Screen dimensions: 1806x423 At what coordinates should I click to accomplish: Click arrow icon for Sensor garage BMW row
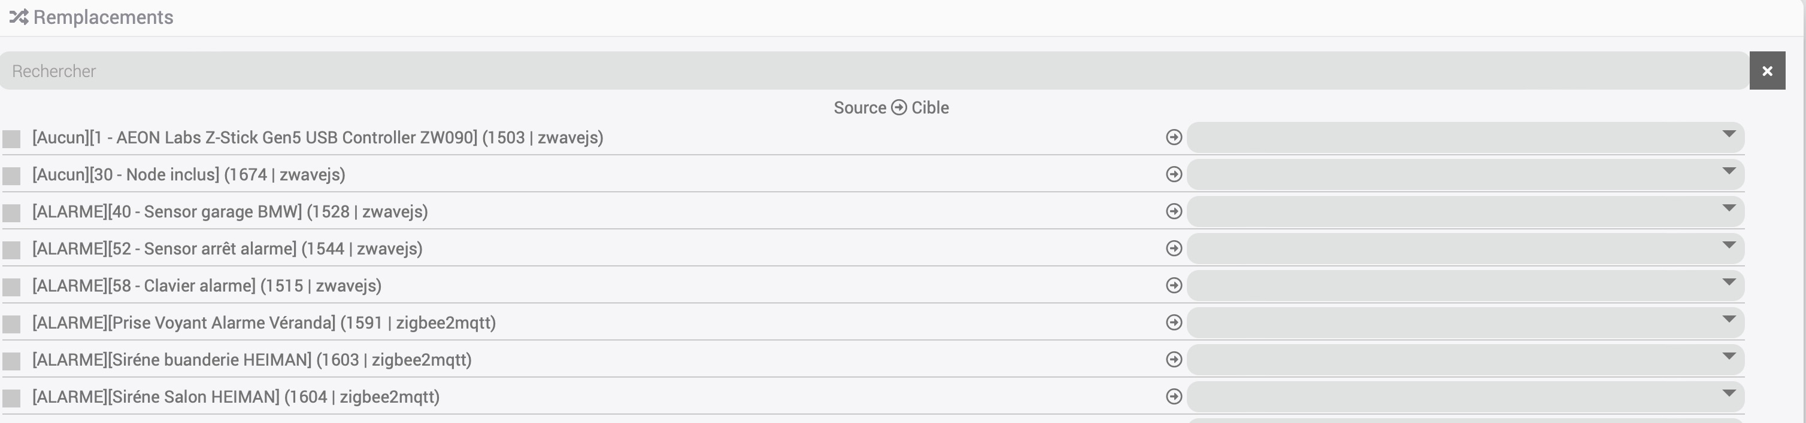pos(1174,212)
